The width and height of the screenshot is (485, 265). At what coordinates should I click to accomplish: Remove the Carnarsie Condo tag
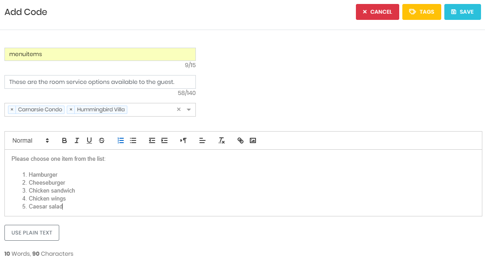click(x=12, y=110)
